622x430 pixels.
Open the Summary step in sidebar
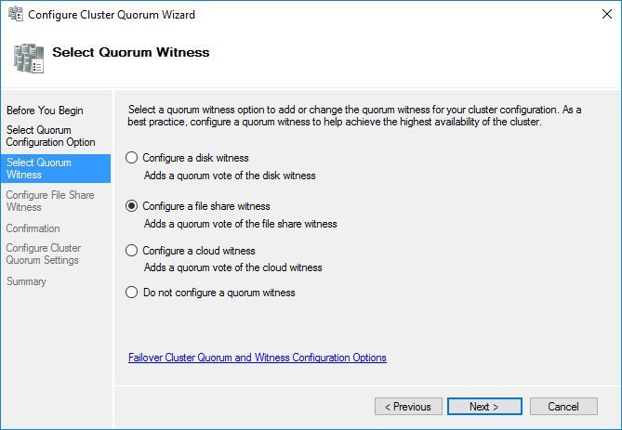[26, 281]
